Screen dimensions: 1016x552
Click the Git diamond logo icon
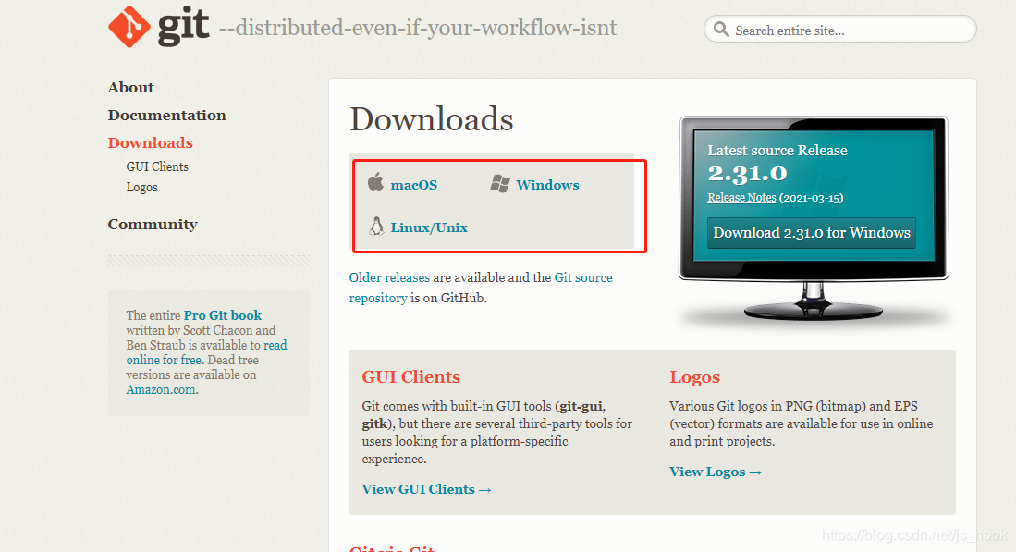point(129,27)
